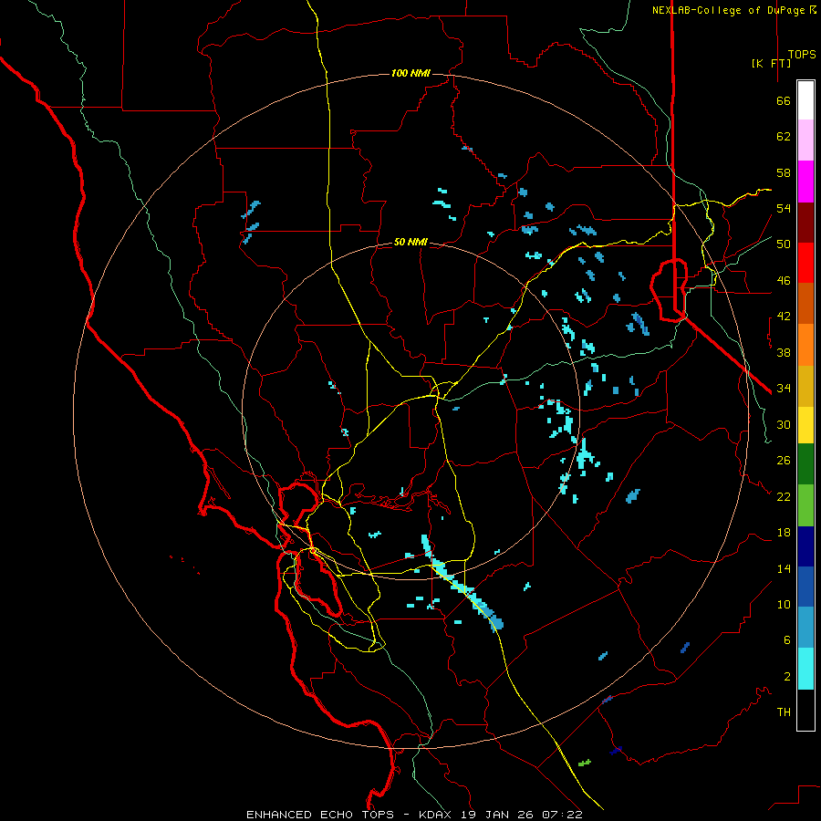Click the black TH legend swatch
The image size is (821, 821).
point(805,710)
